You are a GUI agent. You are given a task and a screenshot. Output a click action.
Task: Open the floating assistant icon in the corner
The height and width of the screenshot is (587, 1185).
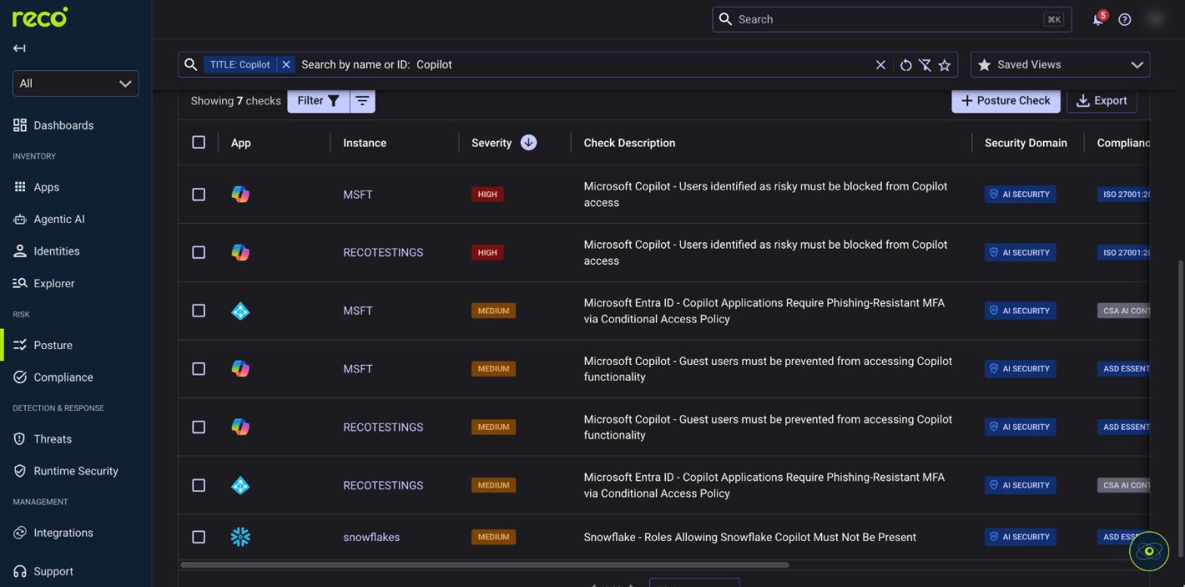(x=1149, y=551)
